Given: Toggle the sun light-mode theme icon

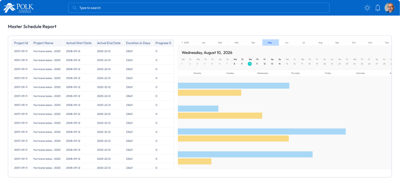Looking at the screenshot, I should click(x=367, y=8).
